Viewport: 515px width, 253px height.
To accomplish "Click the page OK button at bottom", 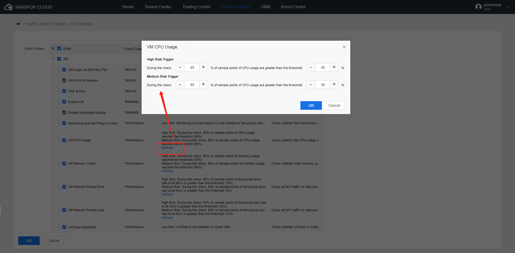I will click(x=29, y=241).
